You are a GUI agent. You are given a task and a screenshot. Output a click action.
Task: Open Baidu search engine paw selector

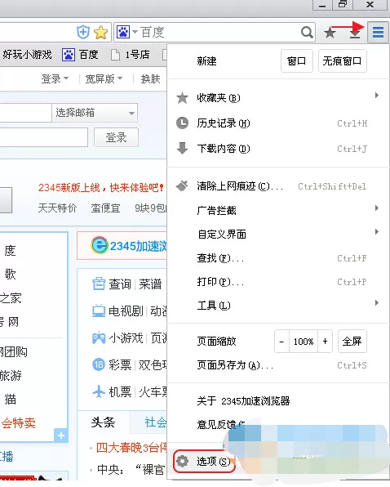(126, 32)
